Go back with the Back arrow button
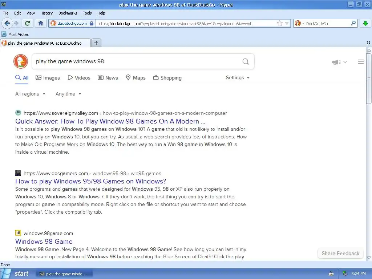 [7, 23]
